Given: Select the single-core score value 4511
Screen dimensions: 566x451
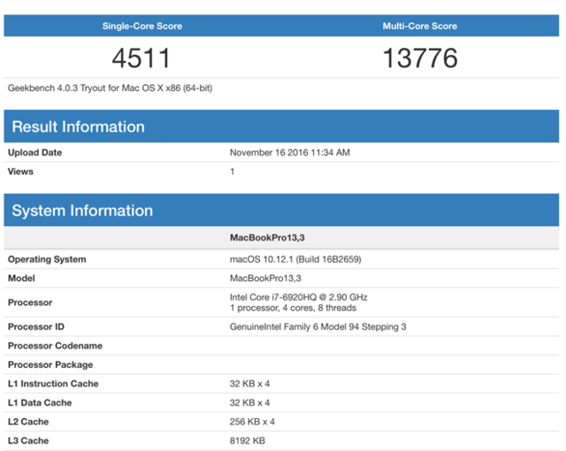Looking at the screenshot, I should point(141,58).
